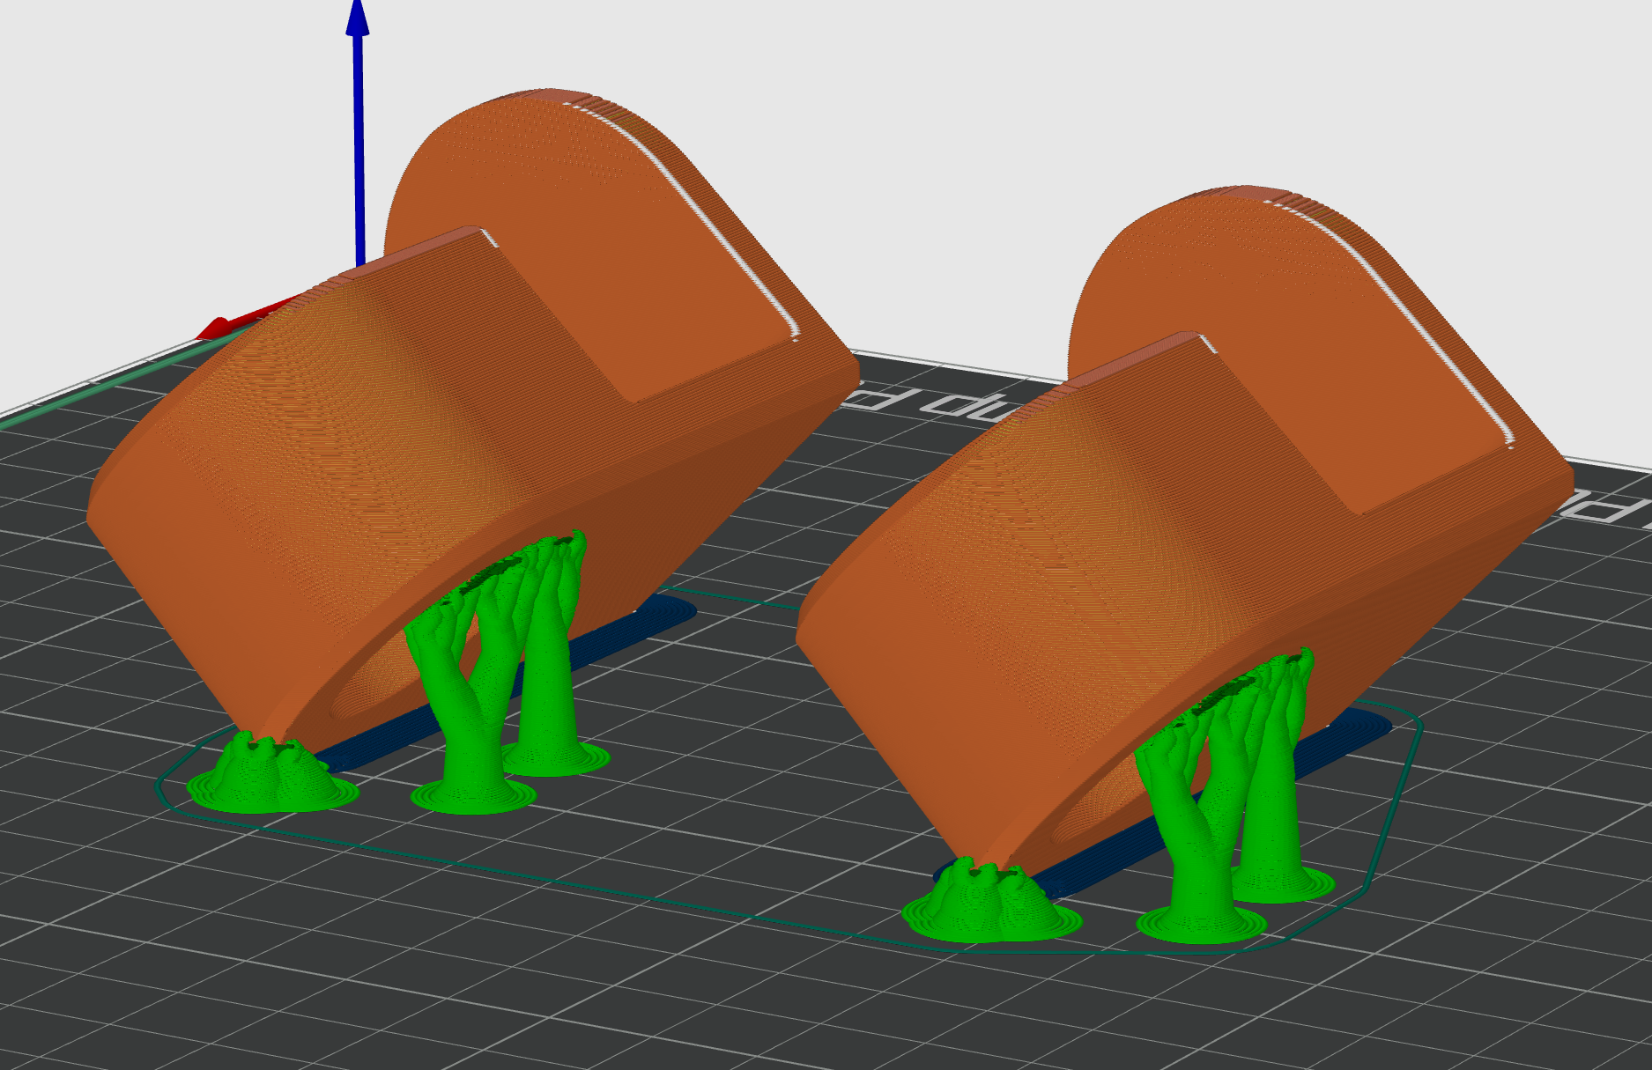Image resolution: width=1652 pixels, height=1070 pixels.
Task: Select left model's front green support mound
Action: pos(272,775)
